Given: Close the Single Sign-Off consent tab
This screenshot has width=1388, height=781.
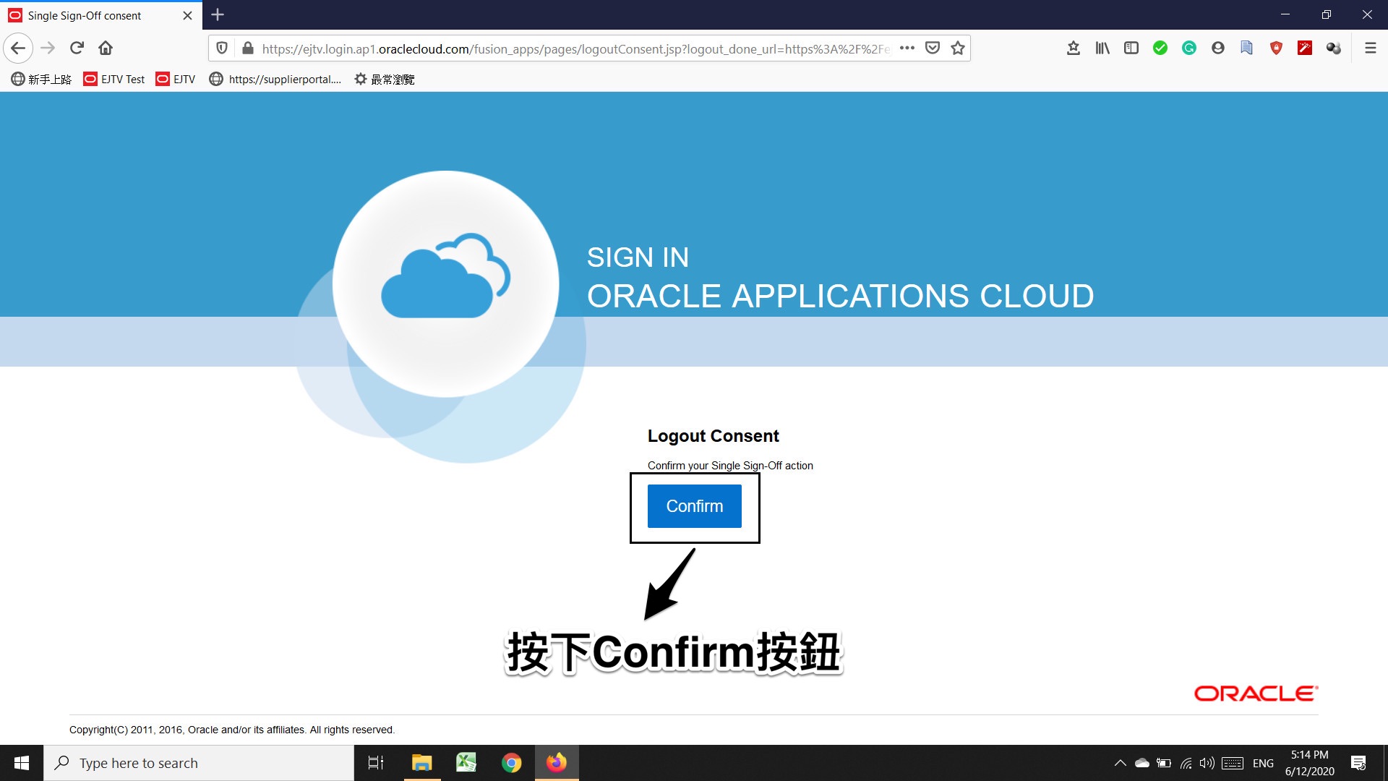Looking at the screenshot, I should point(187,16).
